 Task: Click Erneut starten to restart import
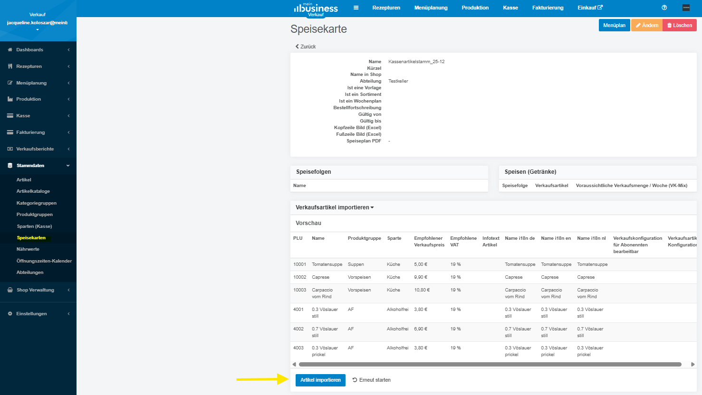pyautogui.click(x=372, y=380)
